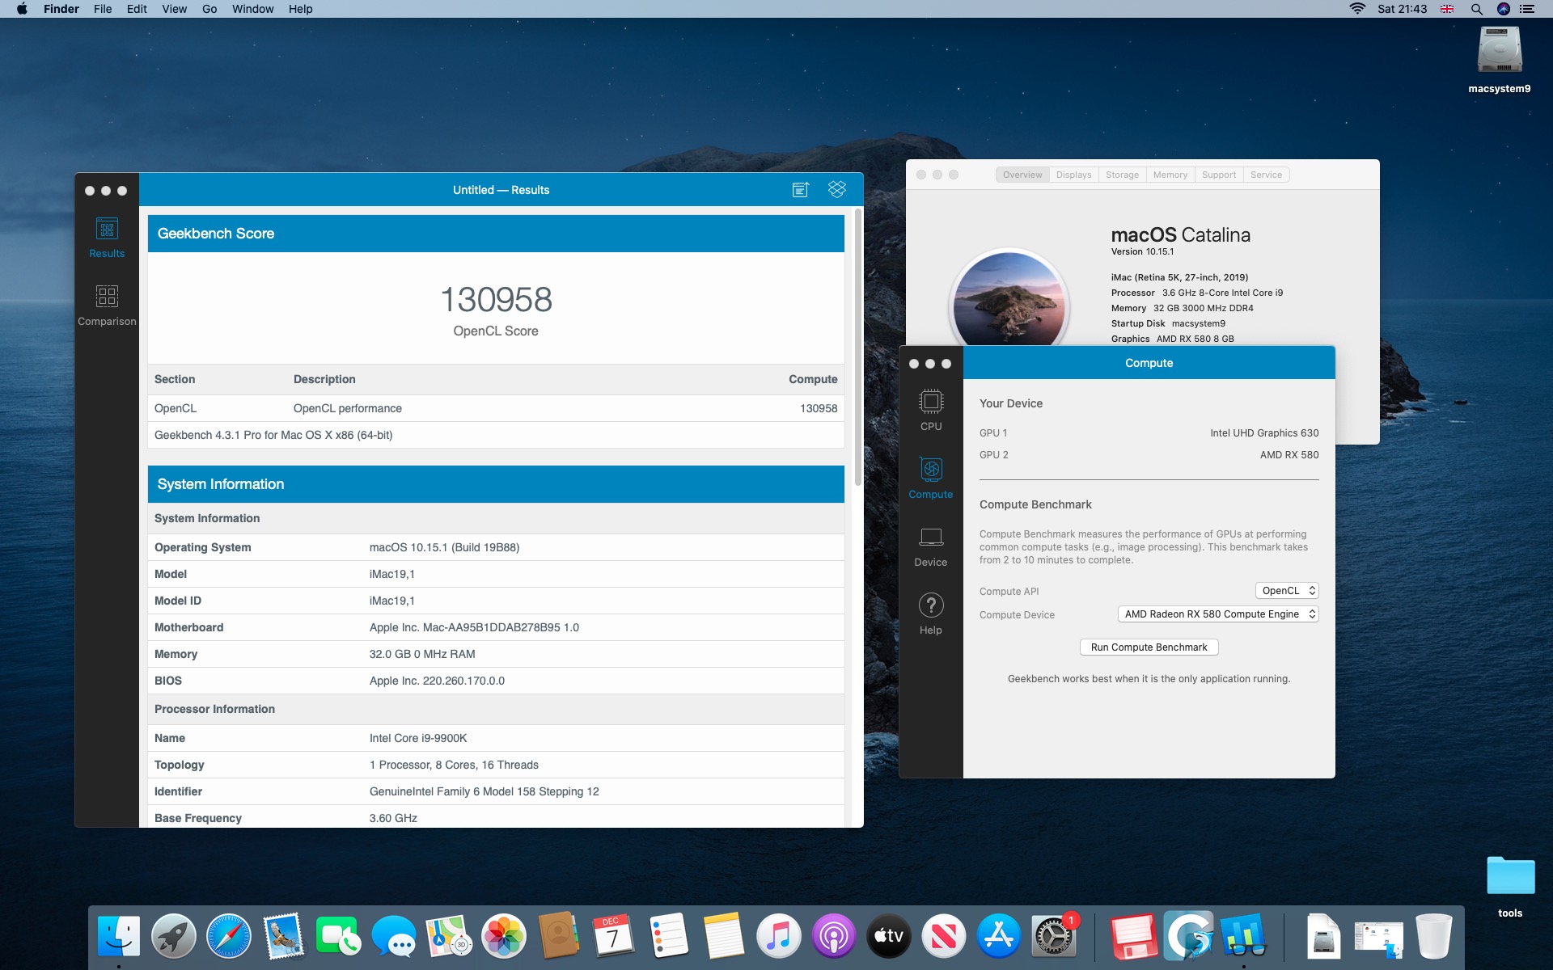
Task: Open the Compute API OpenCL dropdown
Action: coord(1287,591)
